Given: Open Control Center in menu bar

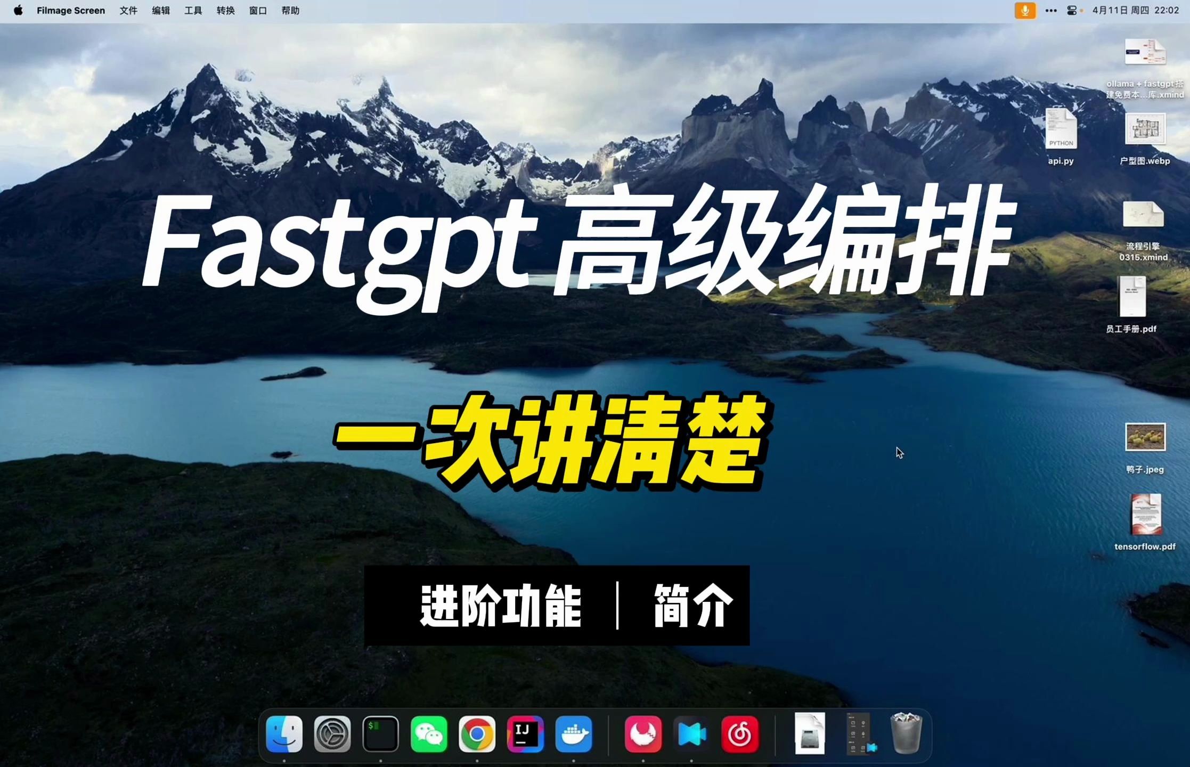Looking at the screenshot, I should pyautogui.click(x=1072, y=11).
